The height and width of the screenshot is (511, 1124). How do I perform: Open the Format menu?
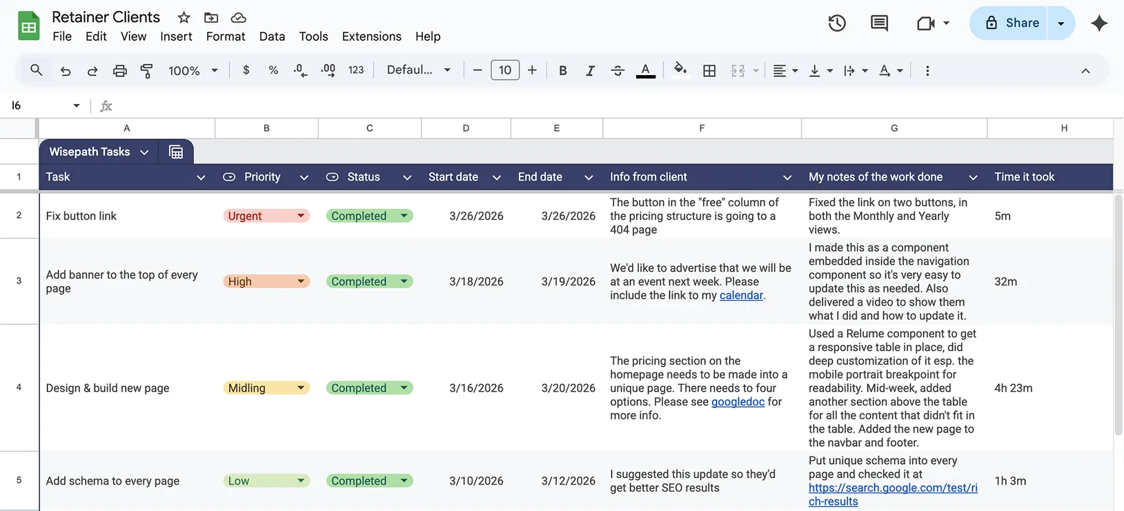click(x=226, y=37)
